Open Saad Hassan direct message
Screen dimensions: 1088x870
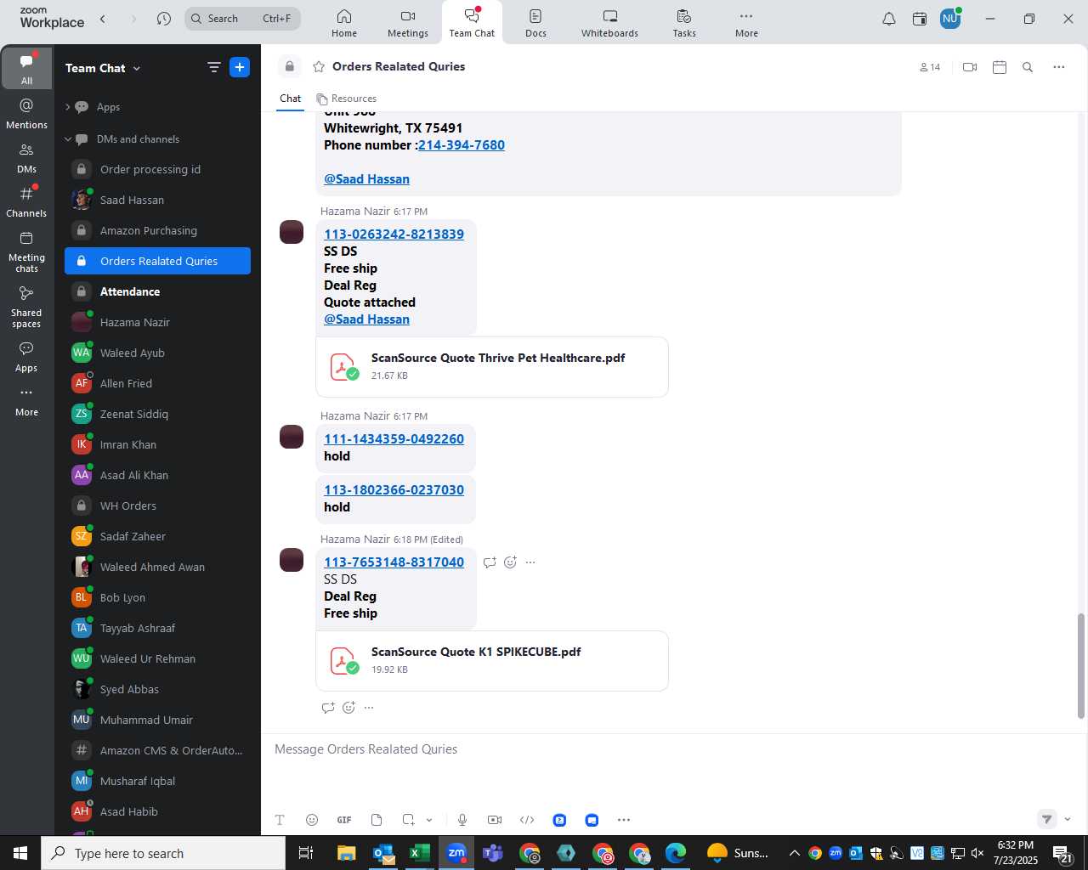pos(157,200)
